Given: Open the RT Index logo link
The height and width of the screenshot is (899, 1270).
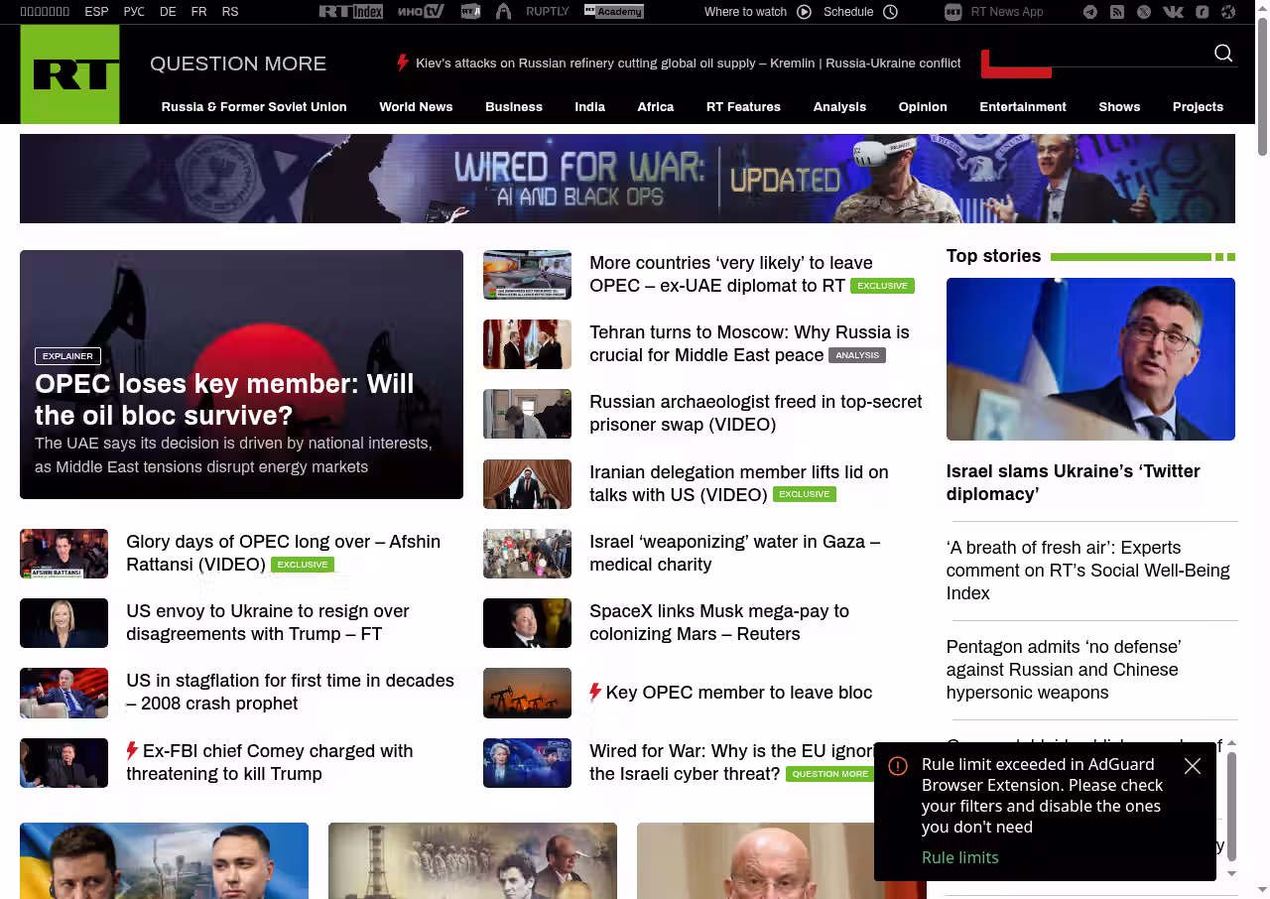Looking at the screenshot, I should click(x=350, y=12).
